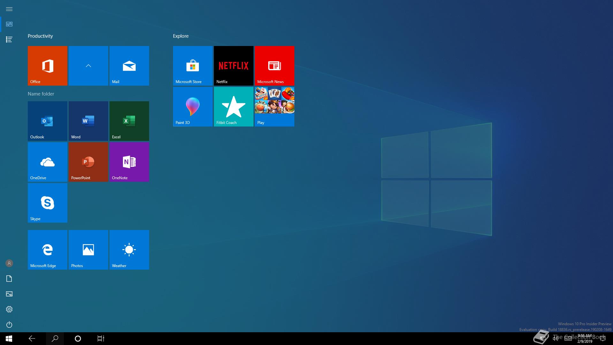Open Cortana circle on taskbar
613x345 pixels.
click(78, 339)
